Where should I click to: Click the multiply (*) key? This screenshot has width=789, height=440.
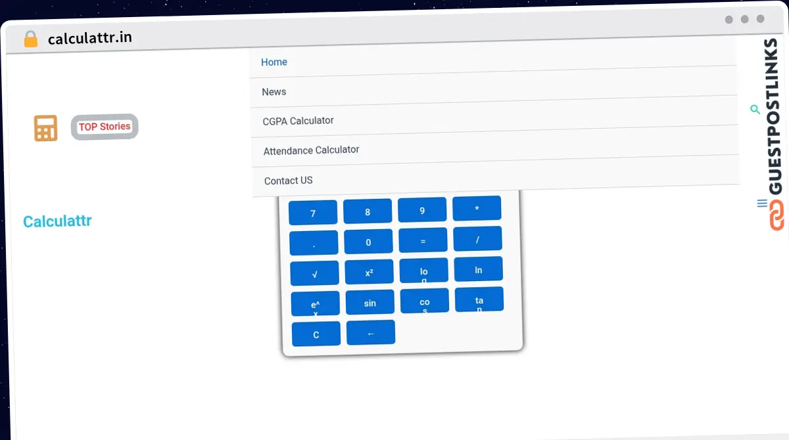[477, 208]
